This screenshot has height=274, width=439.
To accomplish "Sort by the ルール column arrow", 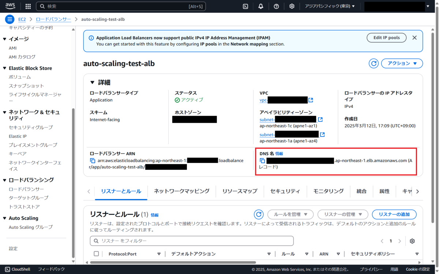I will (x=307, y=254).
